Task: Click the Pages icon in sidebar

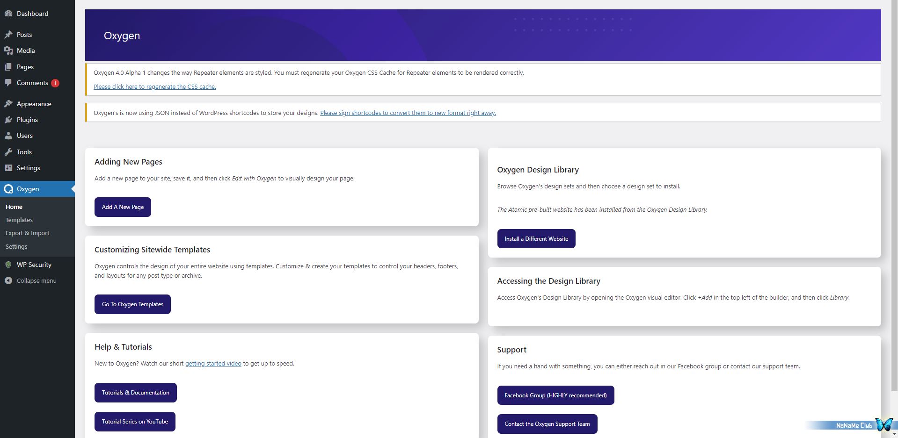Action: click(8, 67)
